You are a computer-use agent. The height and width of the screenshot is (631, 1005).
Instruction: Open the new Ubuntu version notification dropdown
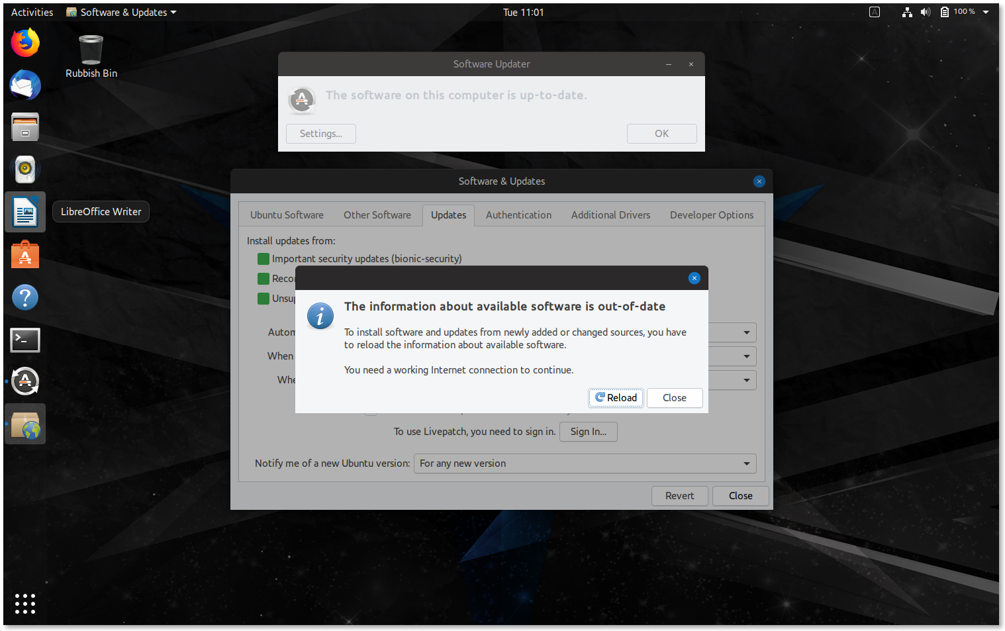pos(585,463)
